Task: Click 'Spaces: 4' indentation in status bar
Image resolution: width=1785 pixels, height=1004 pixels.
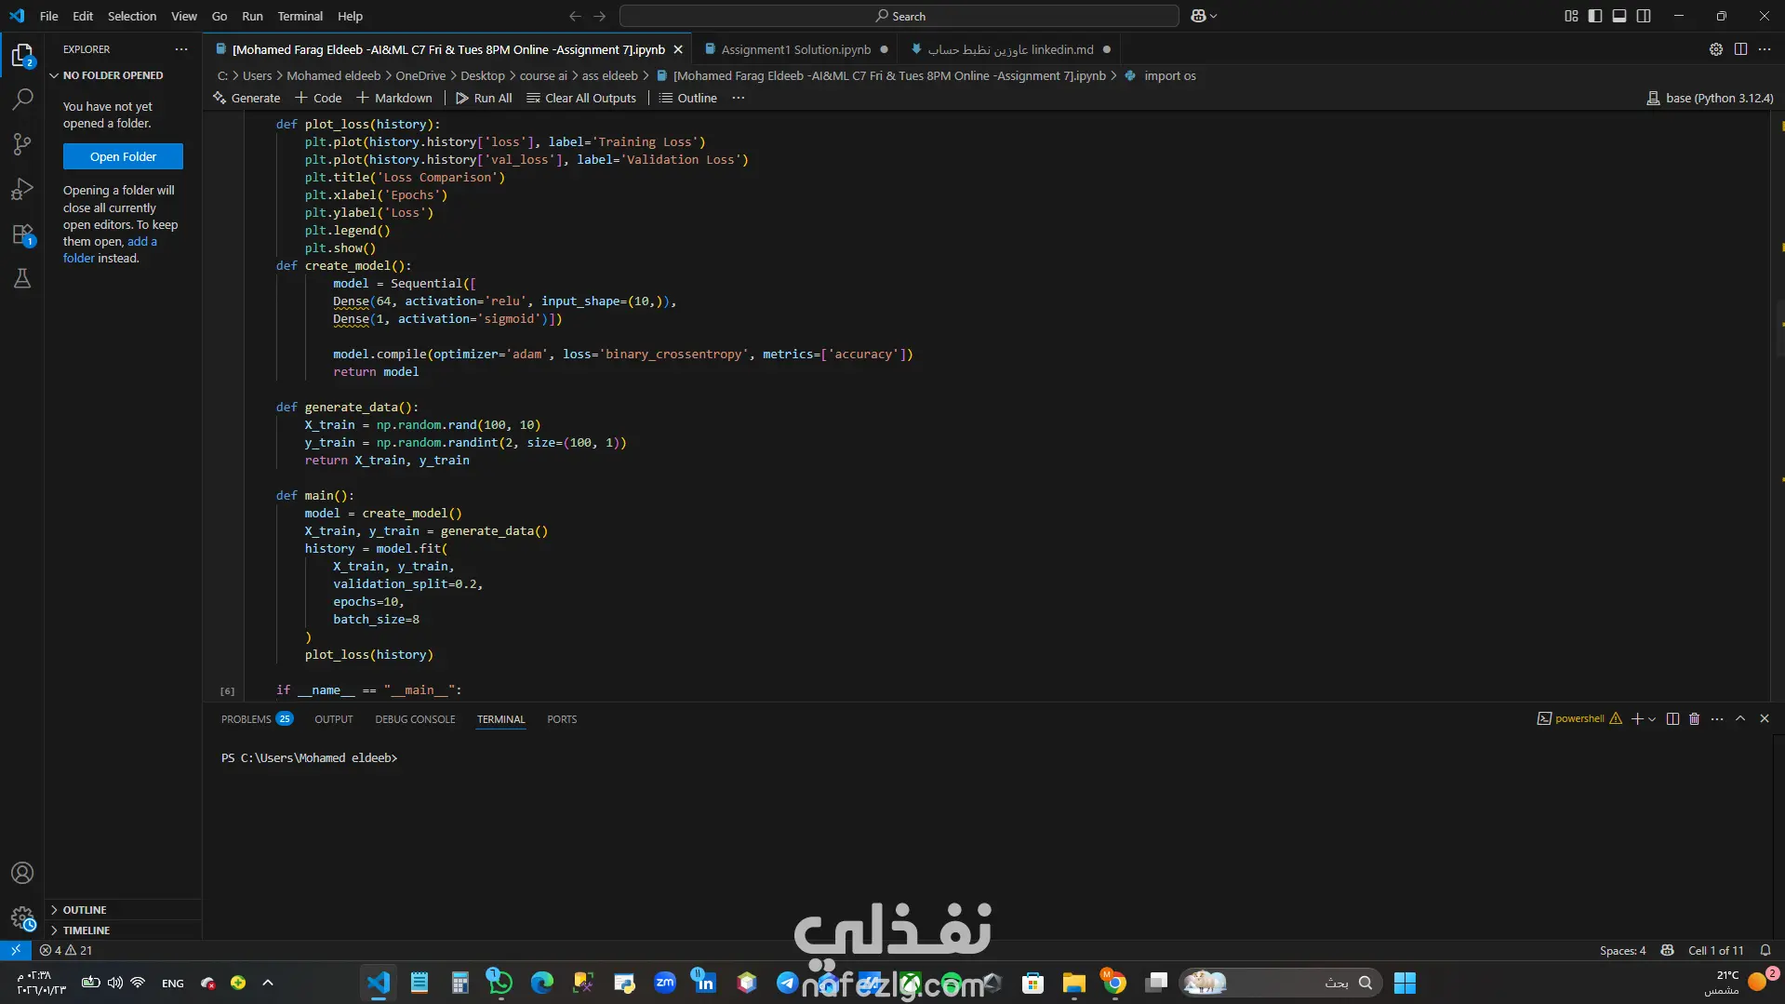Action: click(1622, 950)
